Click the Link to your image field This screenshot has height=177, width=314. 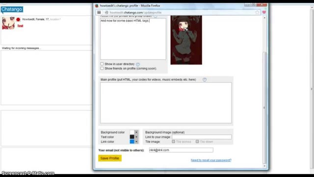click(202, 137)
